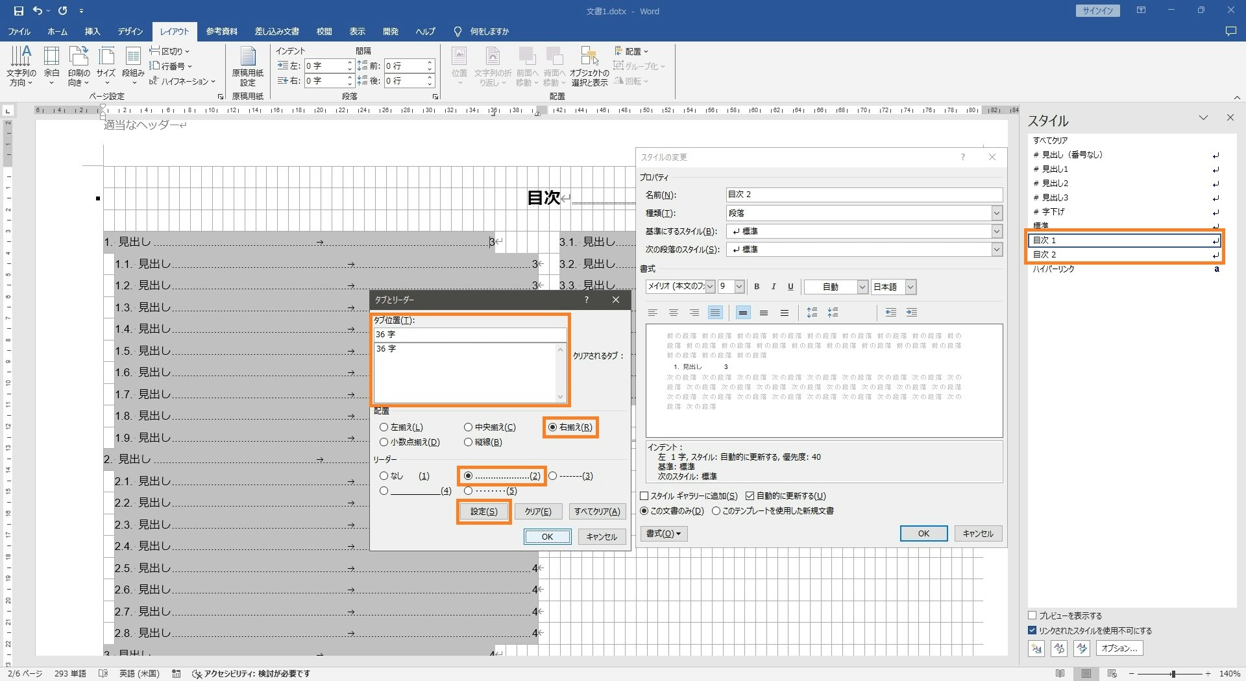Click 設定(S) button in tab dialog
This screenshot has height=681, width=1246.
[x=484, y=512]
